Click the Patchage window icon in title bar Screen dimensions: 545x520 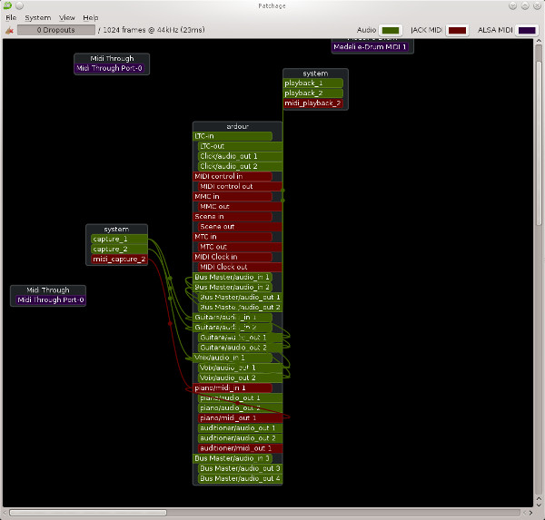pyautogui.click(x=7, y=6)
